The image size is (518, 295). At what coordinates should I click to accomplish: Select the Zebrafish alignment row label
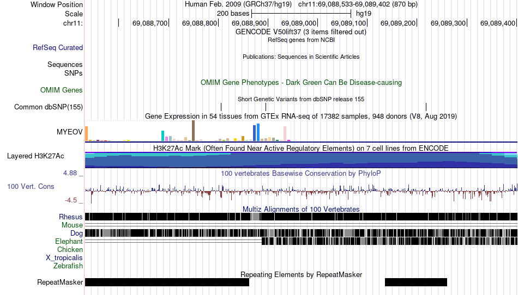tap(68, 266)
